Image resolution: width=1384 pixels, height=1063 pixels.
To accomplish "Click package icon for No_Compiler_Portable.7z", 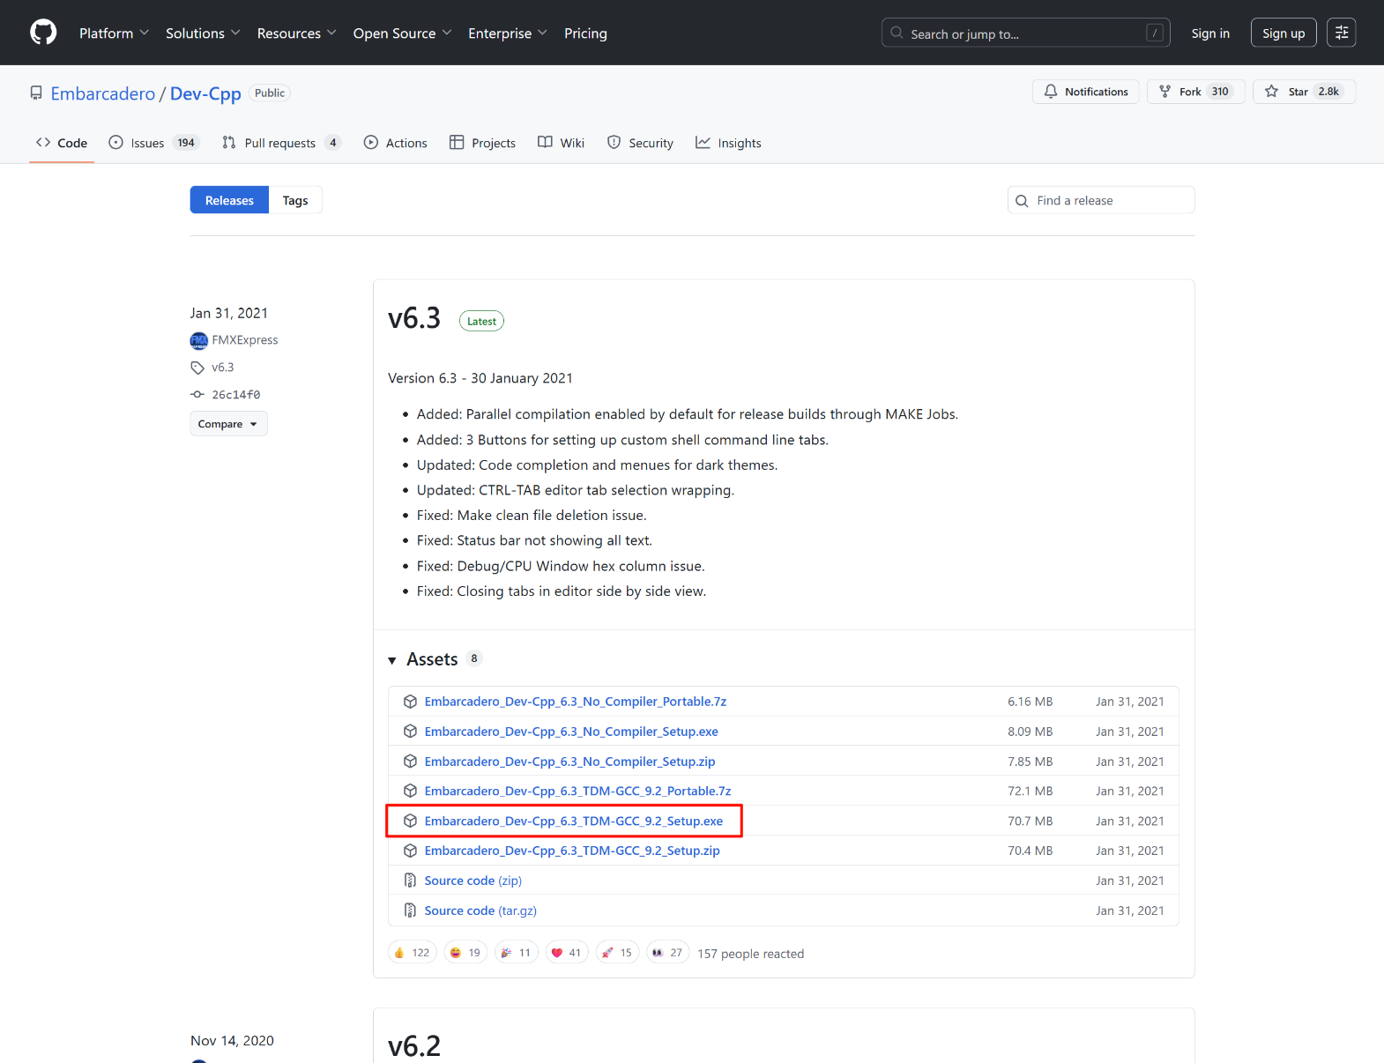I will coord(410,702).
